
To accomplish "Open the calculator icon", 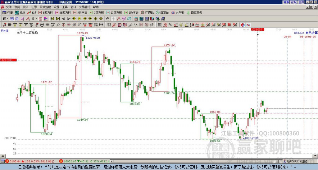I will tap(141, 19).
